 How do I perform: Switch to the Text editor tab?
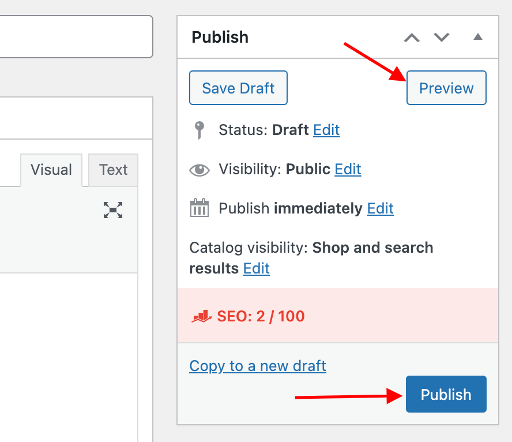pyautogui.click(x=113, y=170)
